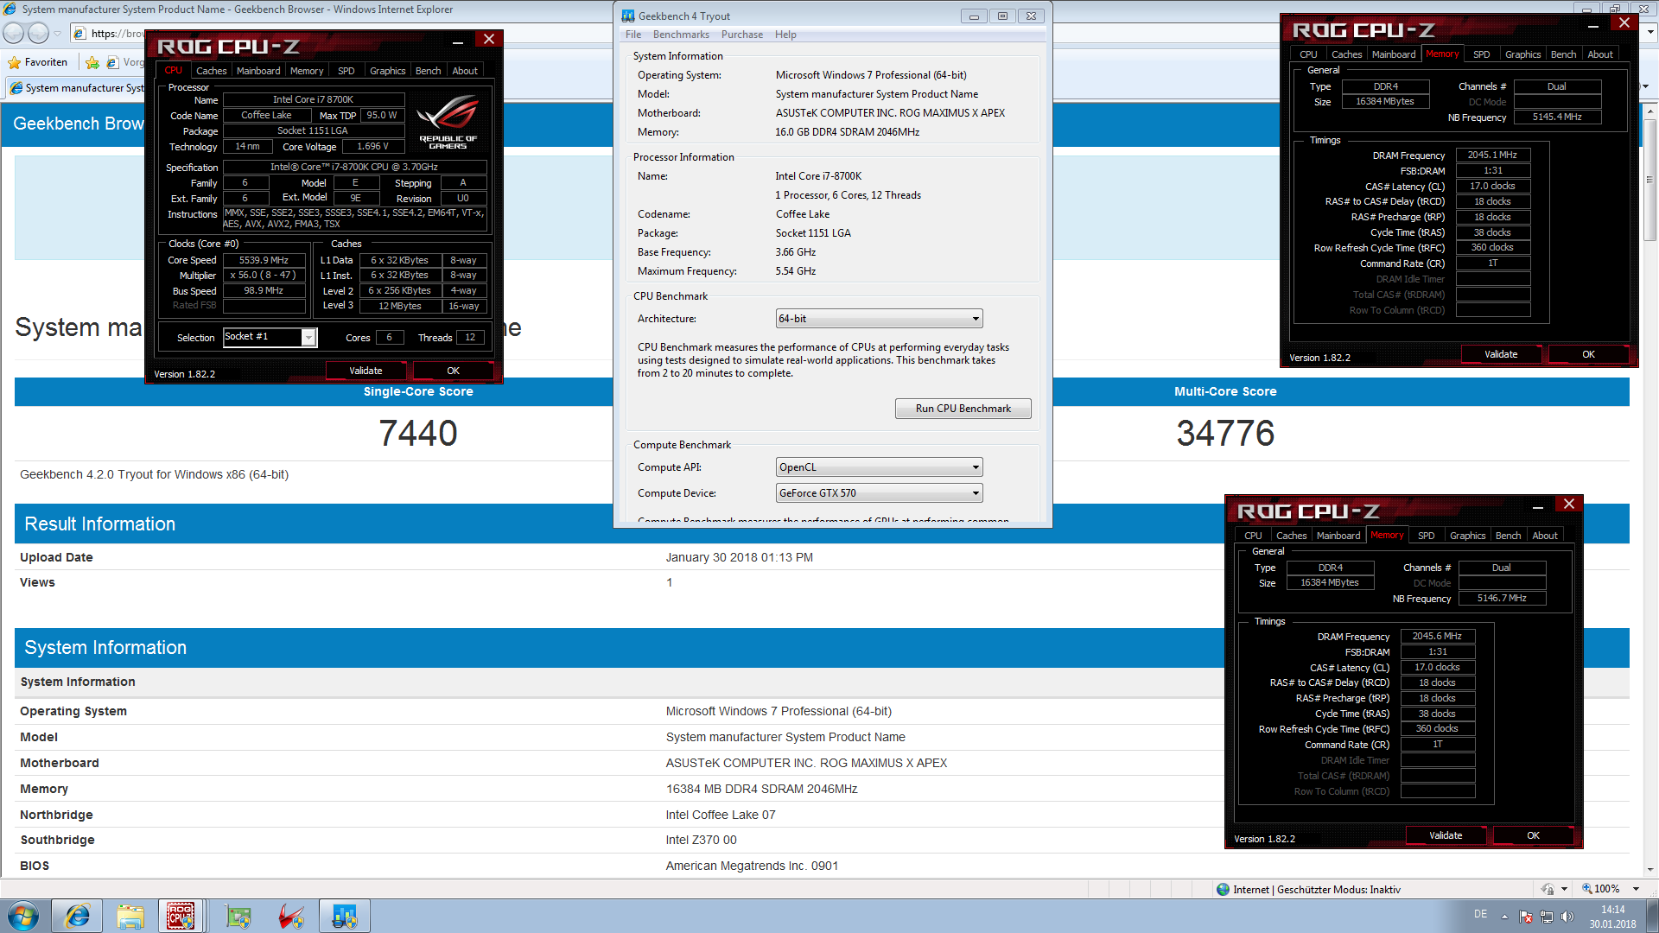Click the red swoosh taskbar icon
This screenshot has height=933, width=1659.
(291, 916)
